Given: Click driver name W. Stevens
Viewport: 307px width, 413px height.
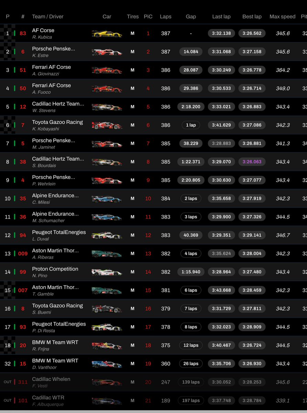Looking at the screenshot, I should pyautogui.click(x=43, y=110).
